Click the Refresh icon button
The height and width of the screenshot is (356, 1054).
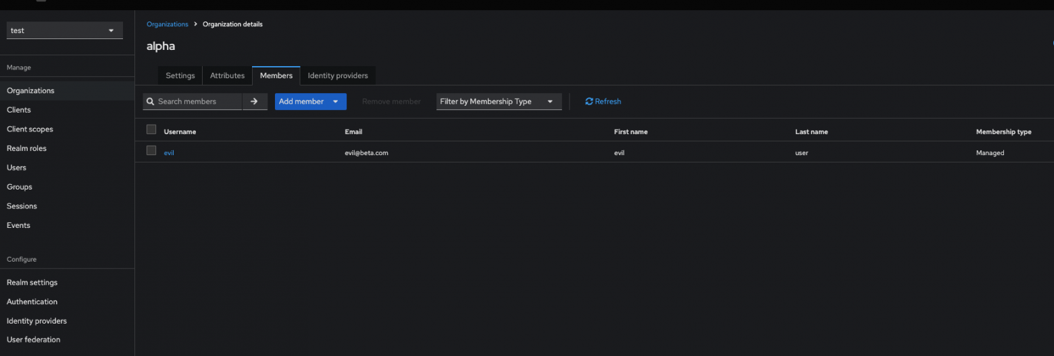pos(589,101)
